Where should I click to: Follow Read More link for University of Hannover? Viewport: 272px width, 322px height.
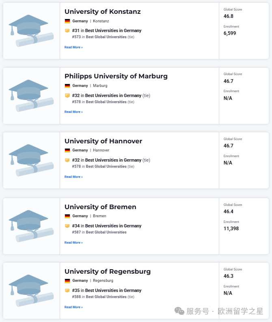coord(73,177)
